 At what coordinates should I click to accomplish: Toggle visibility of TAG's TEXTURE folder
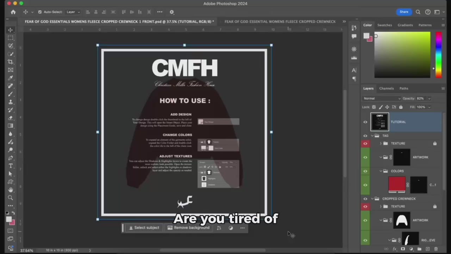pyautogui.click(x=365, y=144)
